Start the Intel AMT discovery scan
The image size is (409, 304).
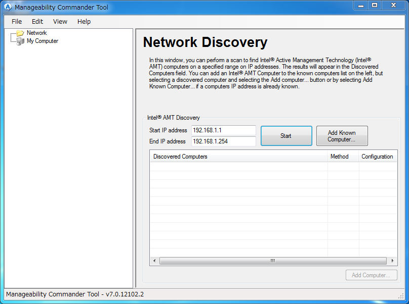(x=286, y=136)
